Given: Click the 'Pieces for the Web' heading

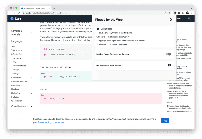Looking at the screenshot, I should [x=109, y=20].
